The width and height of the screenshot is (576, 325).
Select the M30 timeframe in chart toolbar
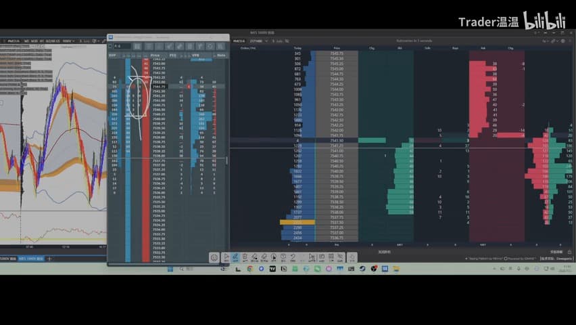(x=34, y=41)
